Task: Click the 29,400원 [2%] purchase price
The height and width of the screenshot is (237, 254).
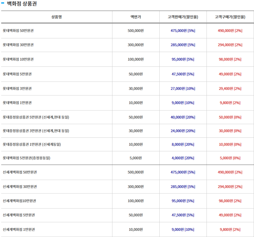Action: tap(230, 88)
